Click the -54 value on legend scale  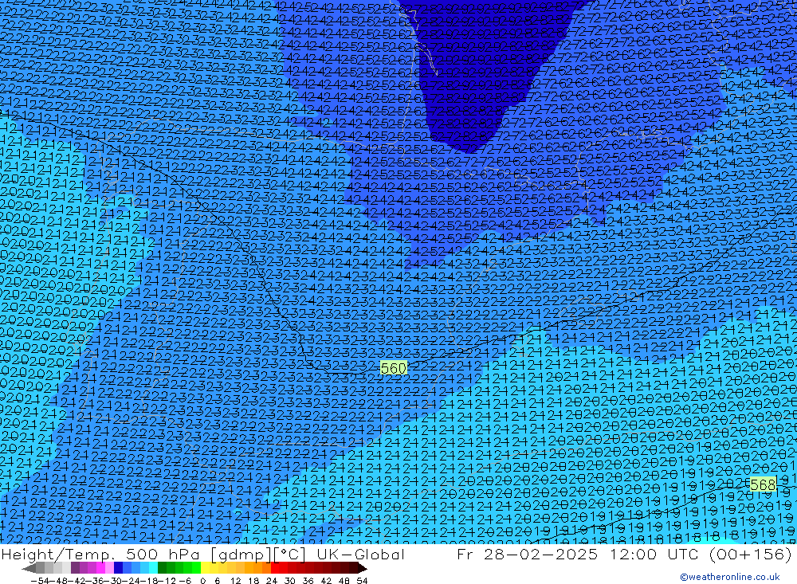(40, 581)
